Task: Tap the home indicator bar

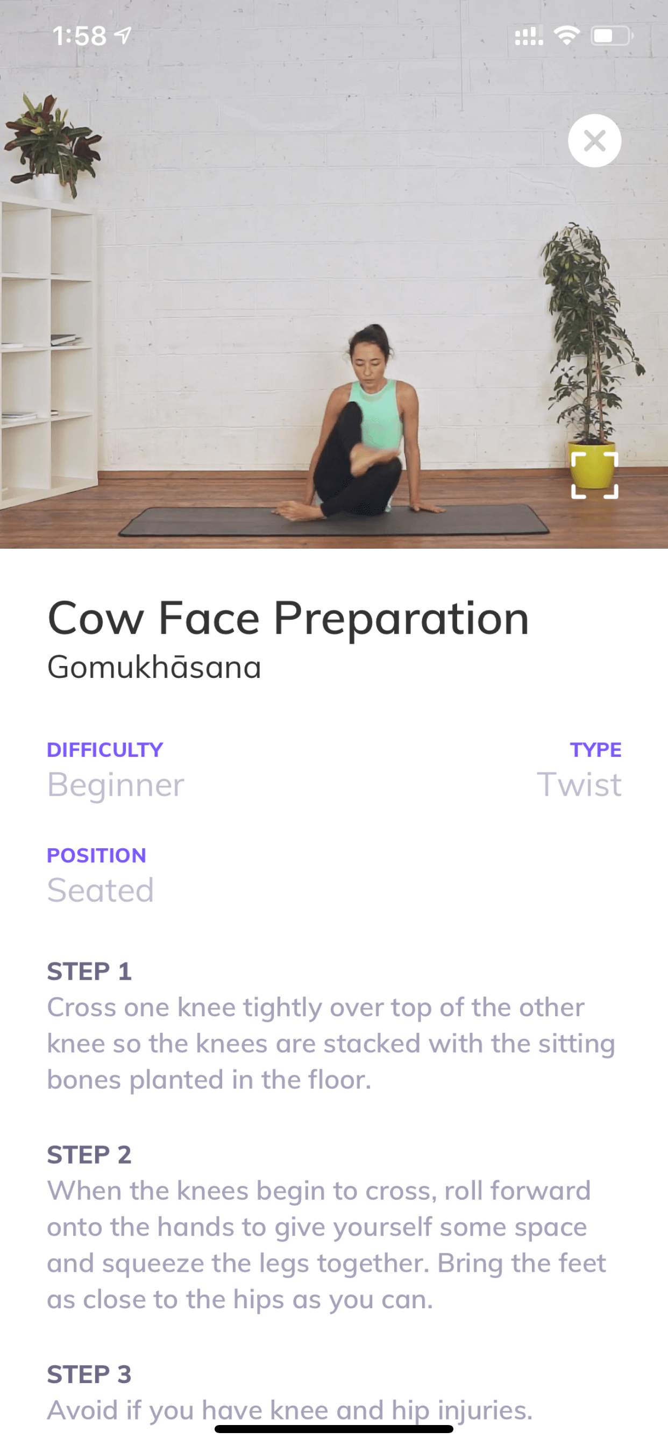Action: [x=334, y=1429]
